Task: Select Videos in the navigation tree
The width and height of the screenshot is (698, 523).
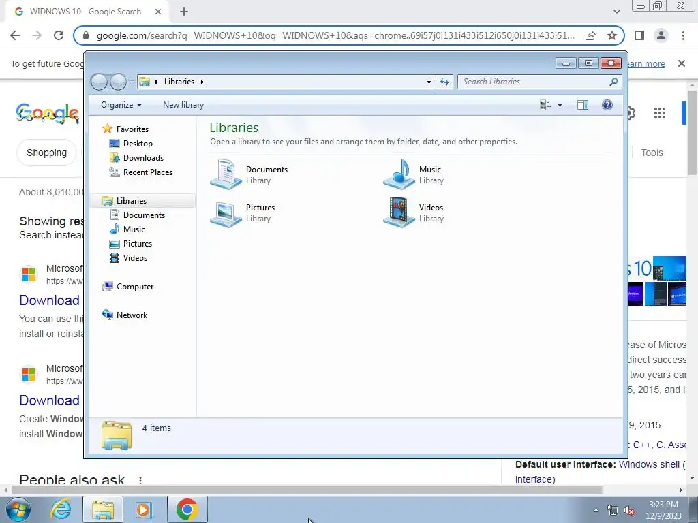Action: pyautogui.click(x=135, y=258)
